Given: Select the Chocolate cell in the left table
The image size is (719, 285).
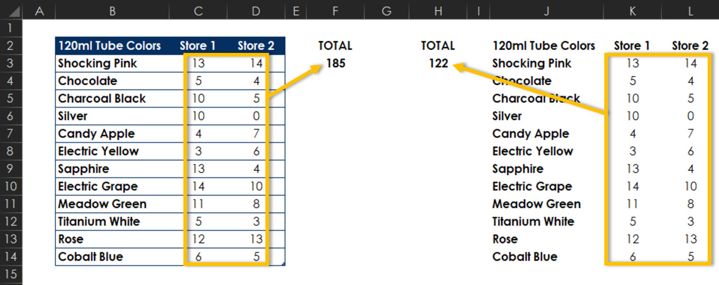Looking at the screenshot, I should [88, 80].
